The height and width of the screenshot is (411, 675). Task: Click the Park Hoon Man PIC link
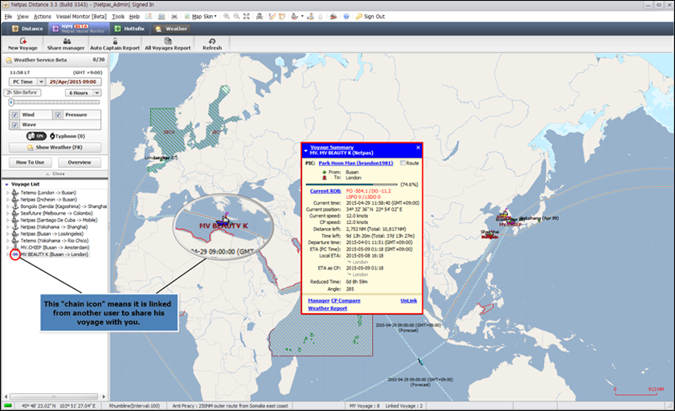pos(355,163)
